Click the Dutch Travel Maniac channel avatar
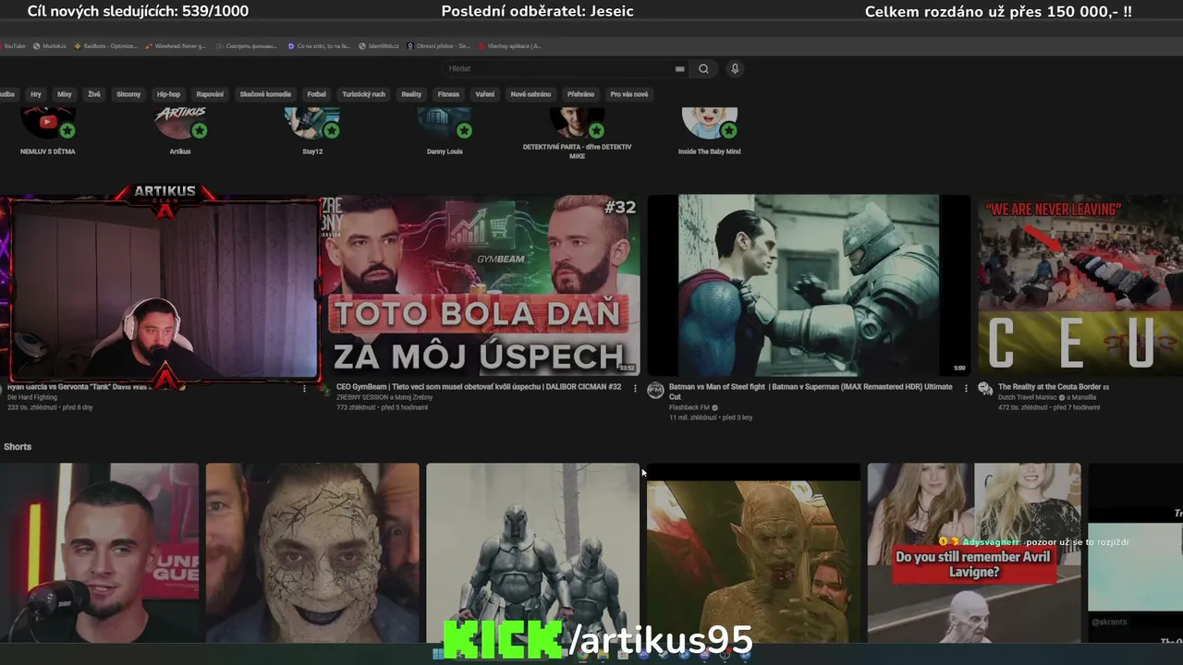Image resolution: width=1183 pixels, height=665 pixels. click(x=985, y=390)
